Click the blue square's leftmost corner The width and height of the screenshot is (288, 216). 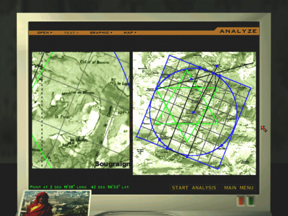[136, 137]
